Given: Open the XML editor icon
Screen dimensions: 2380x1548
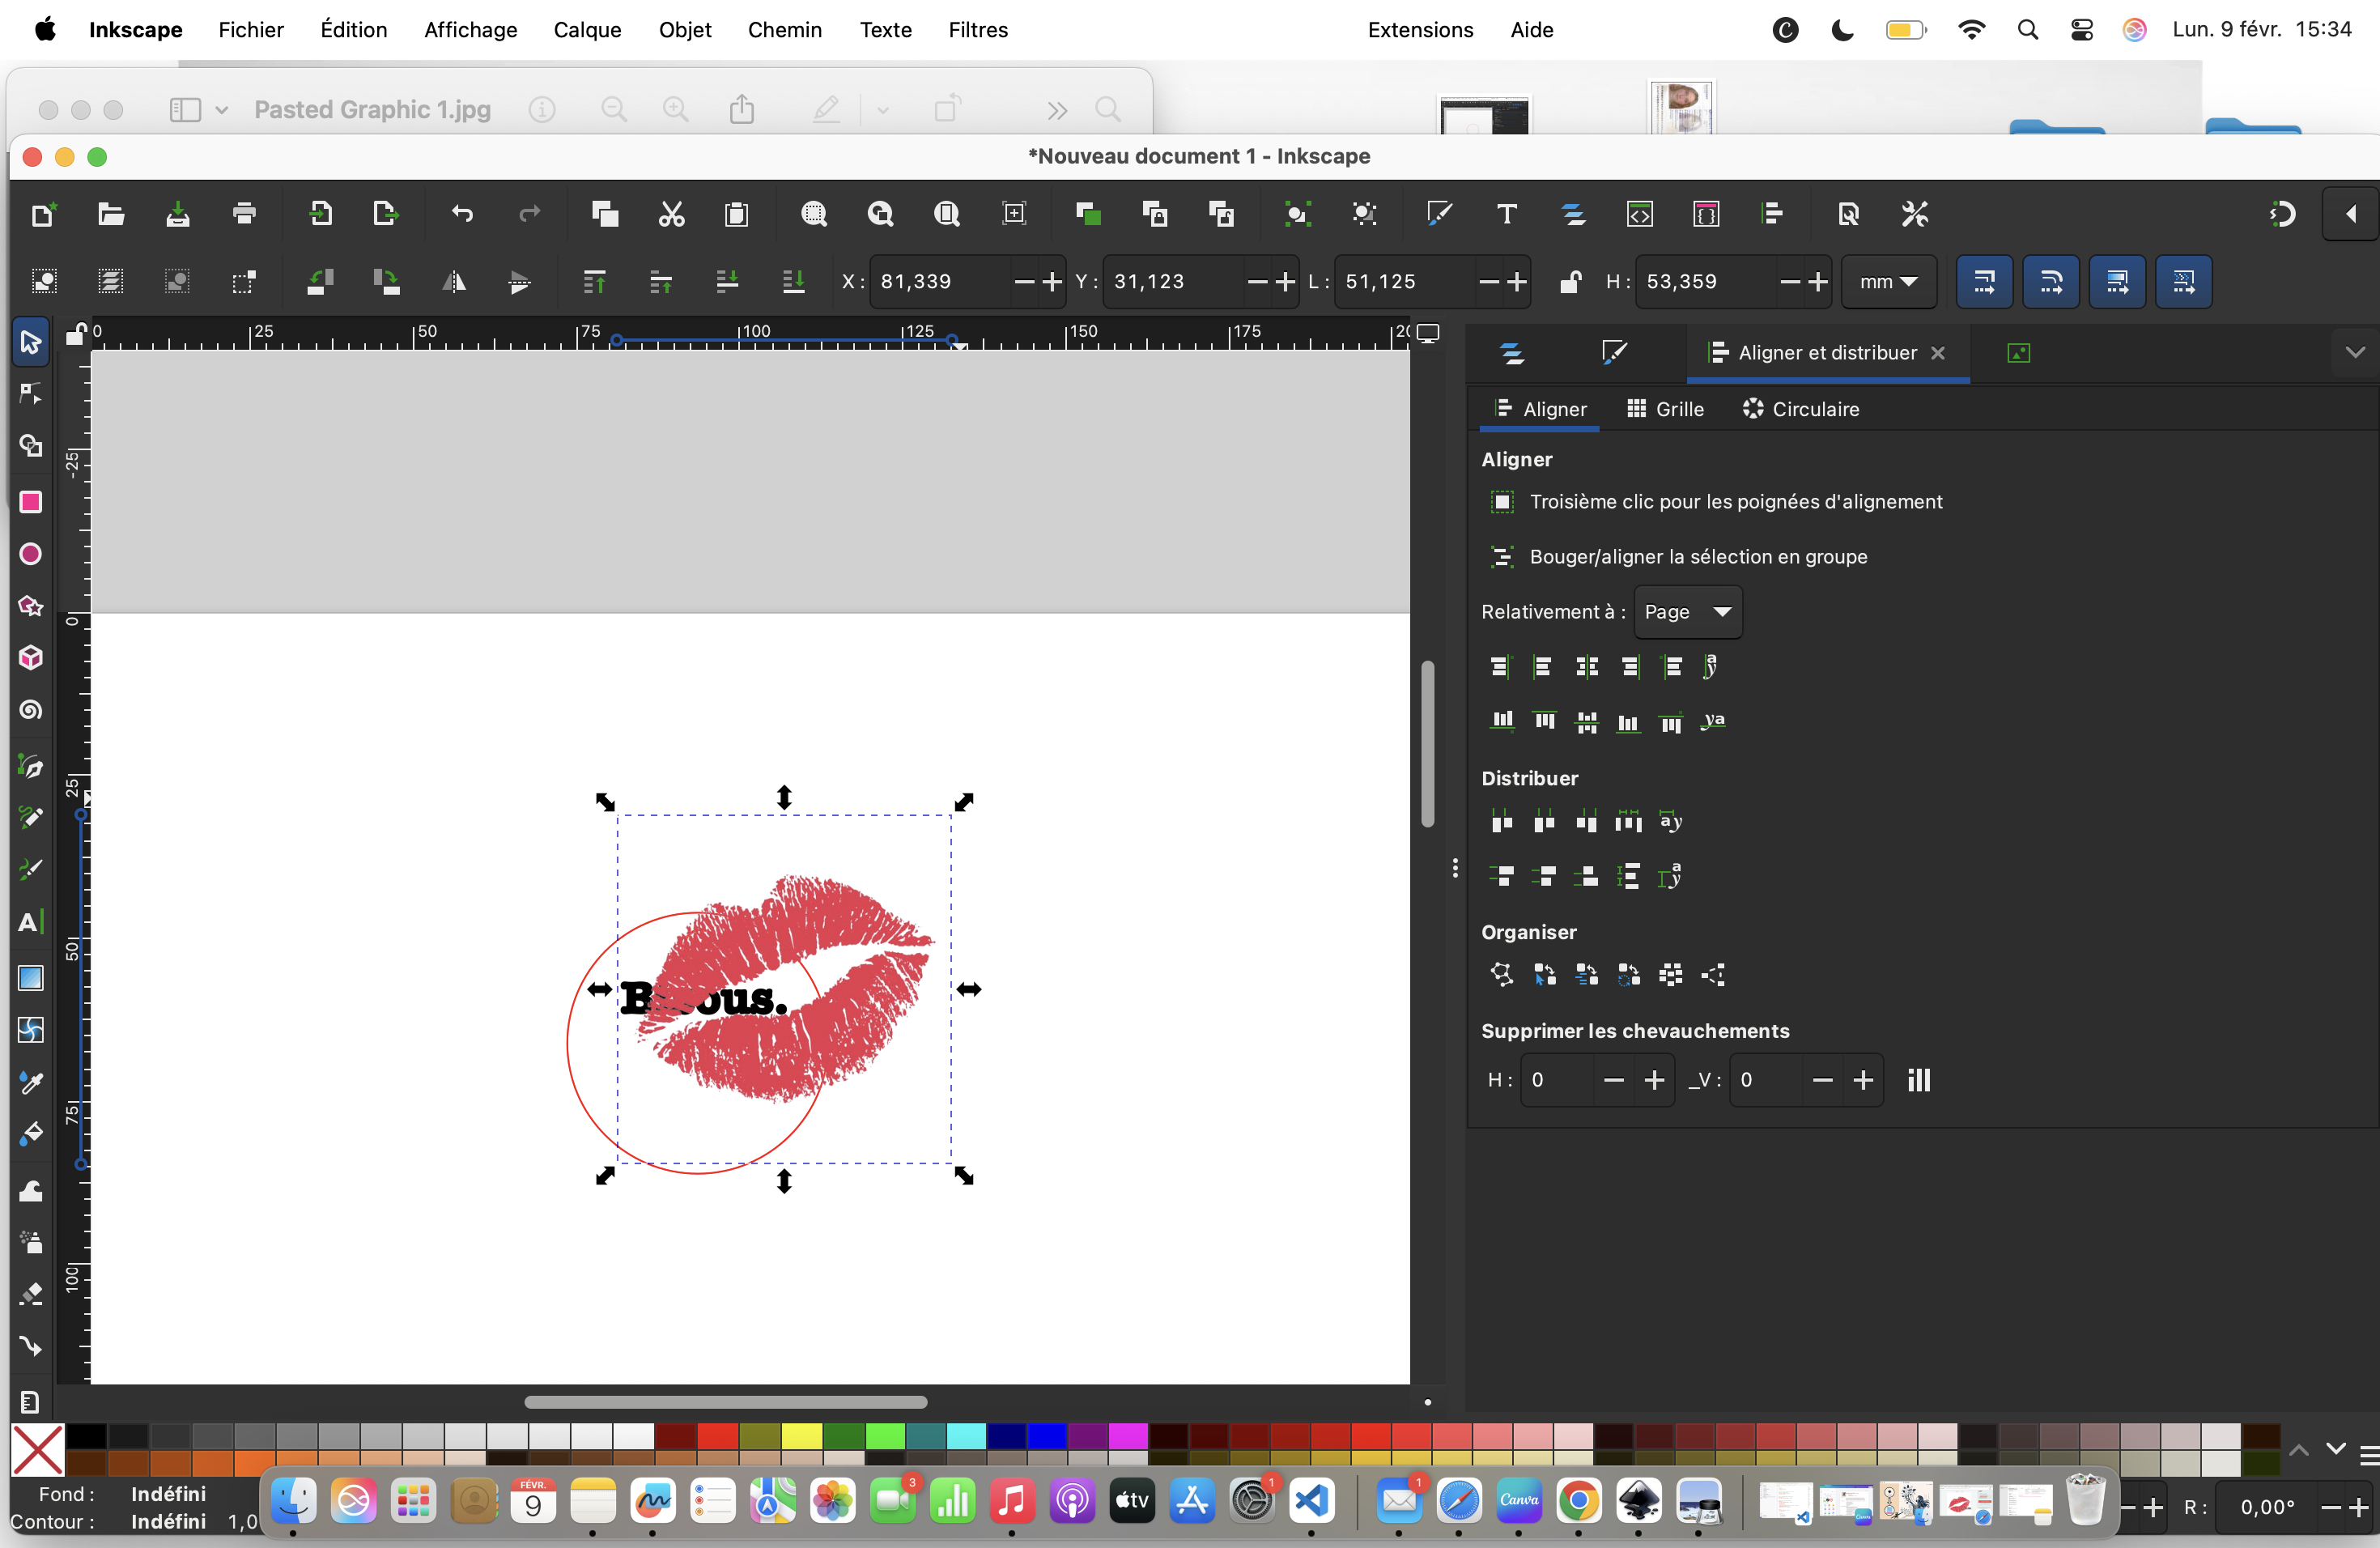Looking at the screenshot, I should 1639,213.
